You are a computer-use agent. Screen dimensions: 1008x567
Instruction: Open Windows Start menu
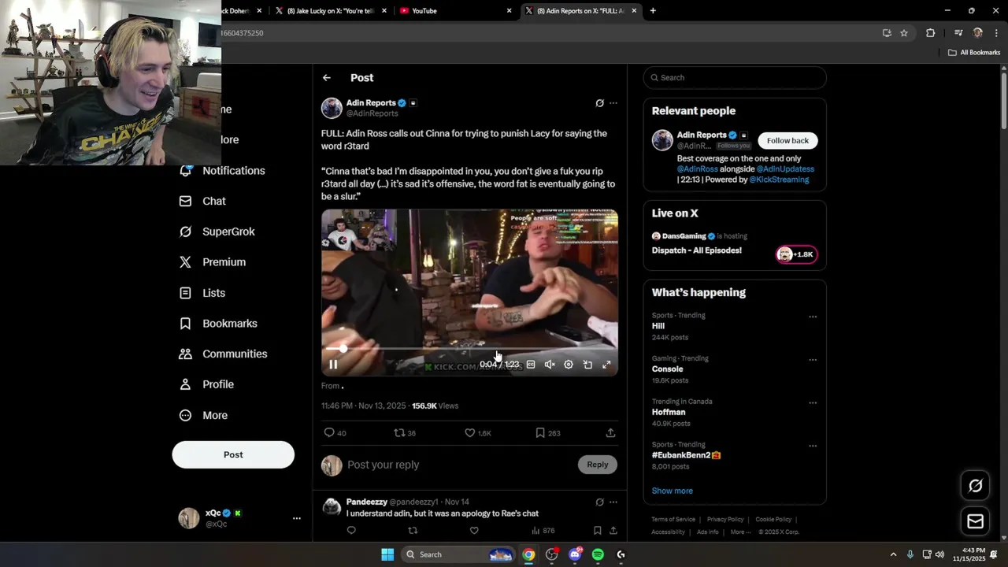(387, 554)
